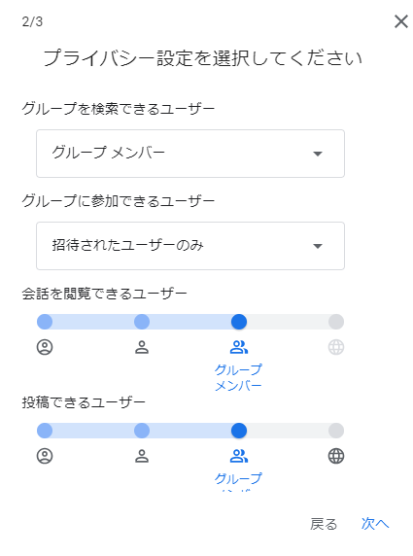Select the last stop on 会話を閲覧 slider
This screenshot has width=413, height=556.
pyautogui.click(x=336, y=322)
